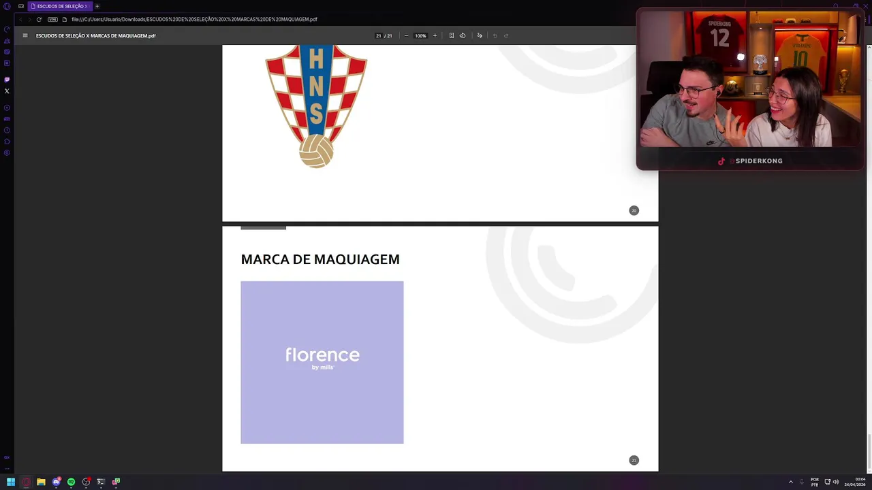Click the address bar file URL

click(194, 19)
